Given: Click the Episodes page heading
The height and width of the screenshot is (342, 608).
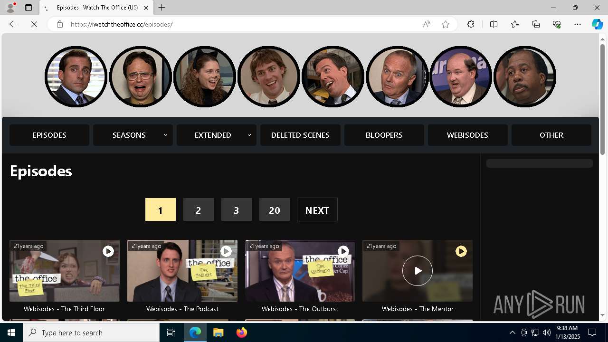Looking at the screenshot, I should click(x=41, y=171).
